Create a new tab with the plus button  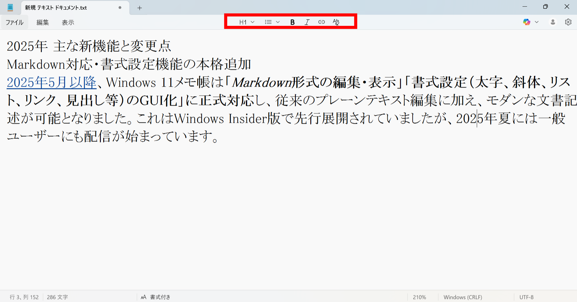(139, 8)
